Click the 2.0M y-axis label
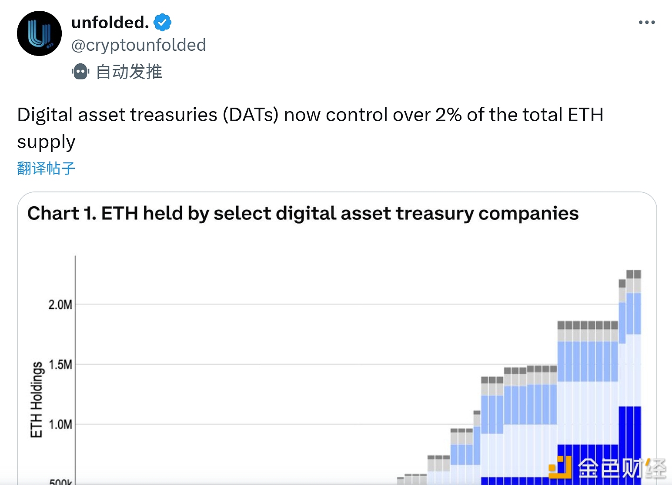Screen dimensions: 672x485 click(60, 304)
